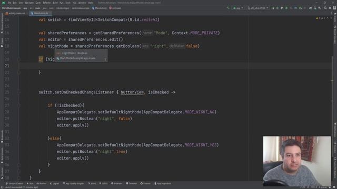Open the Run tool window

pos(30,183)
